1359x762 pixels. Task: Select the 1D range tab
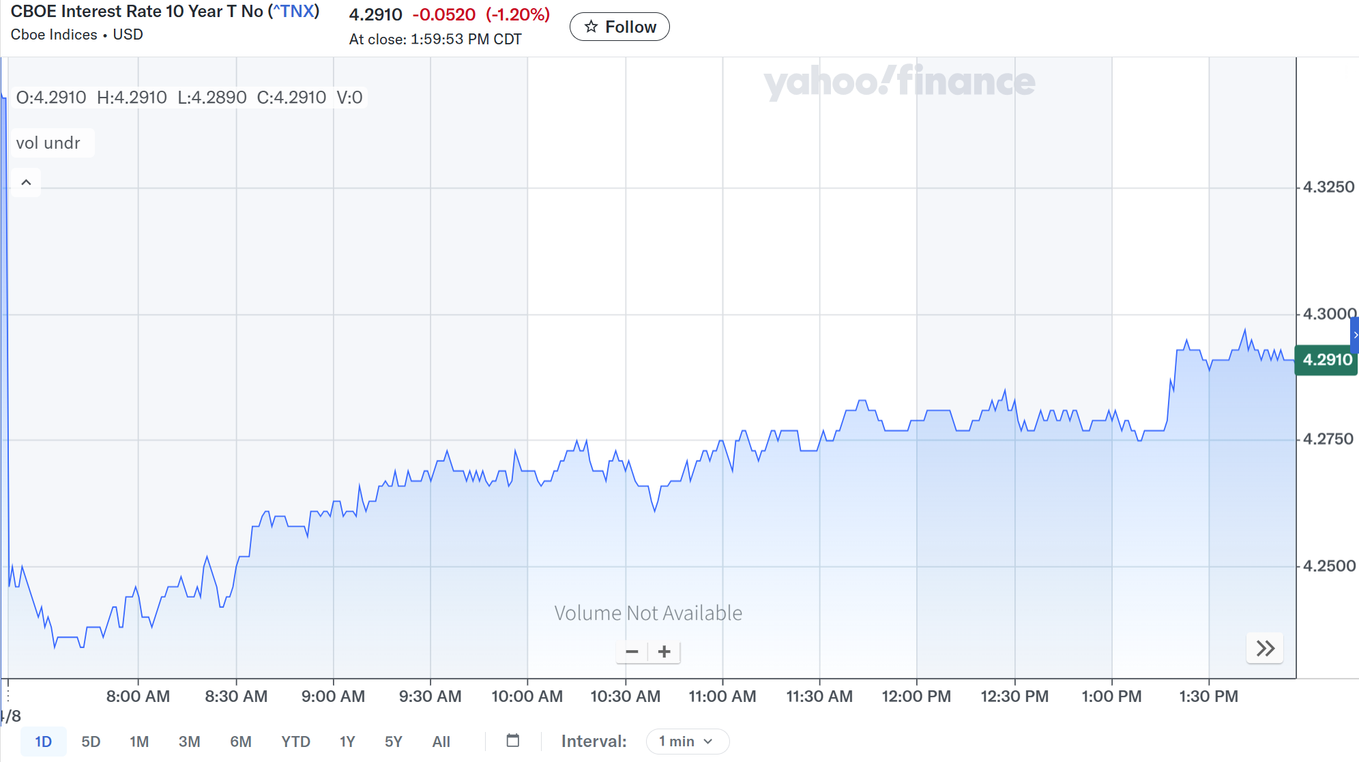point(43,742)
